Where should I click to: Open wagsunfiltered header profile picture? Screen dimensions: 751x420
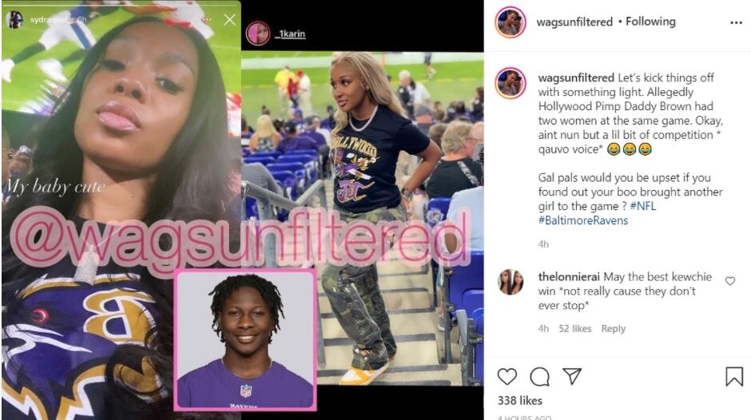coord(510,22)
